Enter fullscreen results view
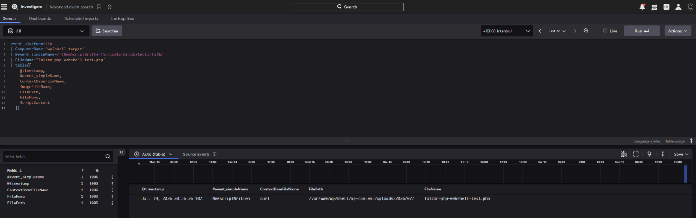696x218 pixels. [x=635, y=154]
